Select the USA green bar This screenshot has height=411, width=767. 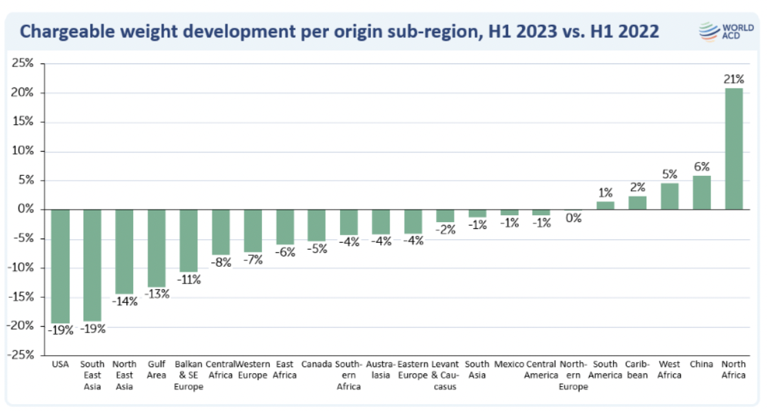(61, 267)
